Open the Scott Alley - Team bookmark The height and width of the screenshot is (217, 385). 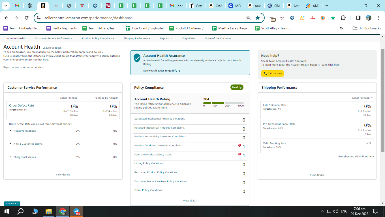click(x=273, y=28)
